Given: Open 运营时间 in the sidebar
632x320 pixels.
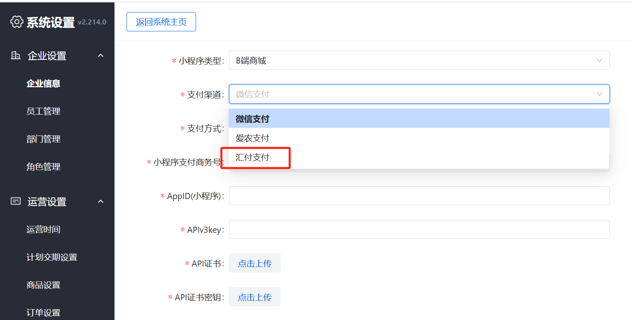Looking at the screenshot, I should [x=43, y=229].
